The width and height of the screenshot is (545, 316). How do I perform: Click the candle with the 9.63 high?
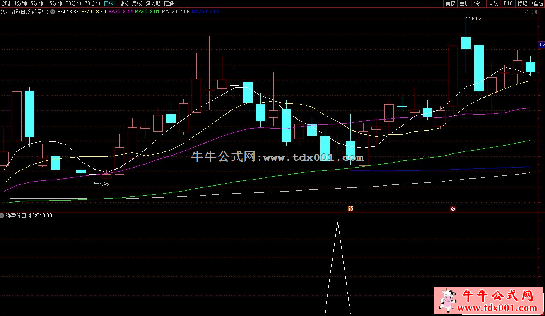[x=466, y=43]
